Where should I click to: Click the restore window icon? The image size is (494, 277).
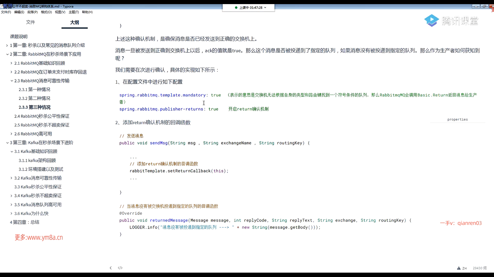pos(484,6)
